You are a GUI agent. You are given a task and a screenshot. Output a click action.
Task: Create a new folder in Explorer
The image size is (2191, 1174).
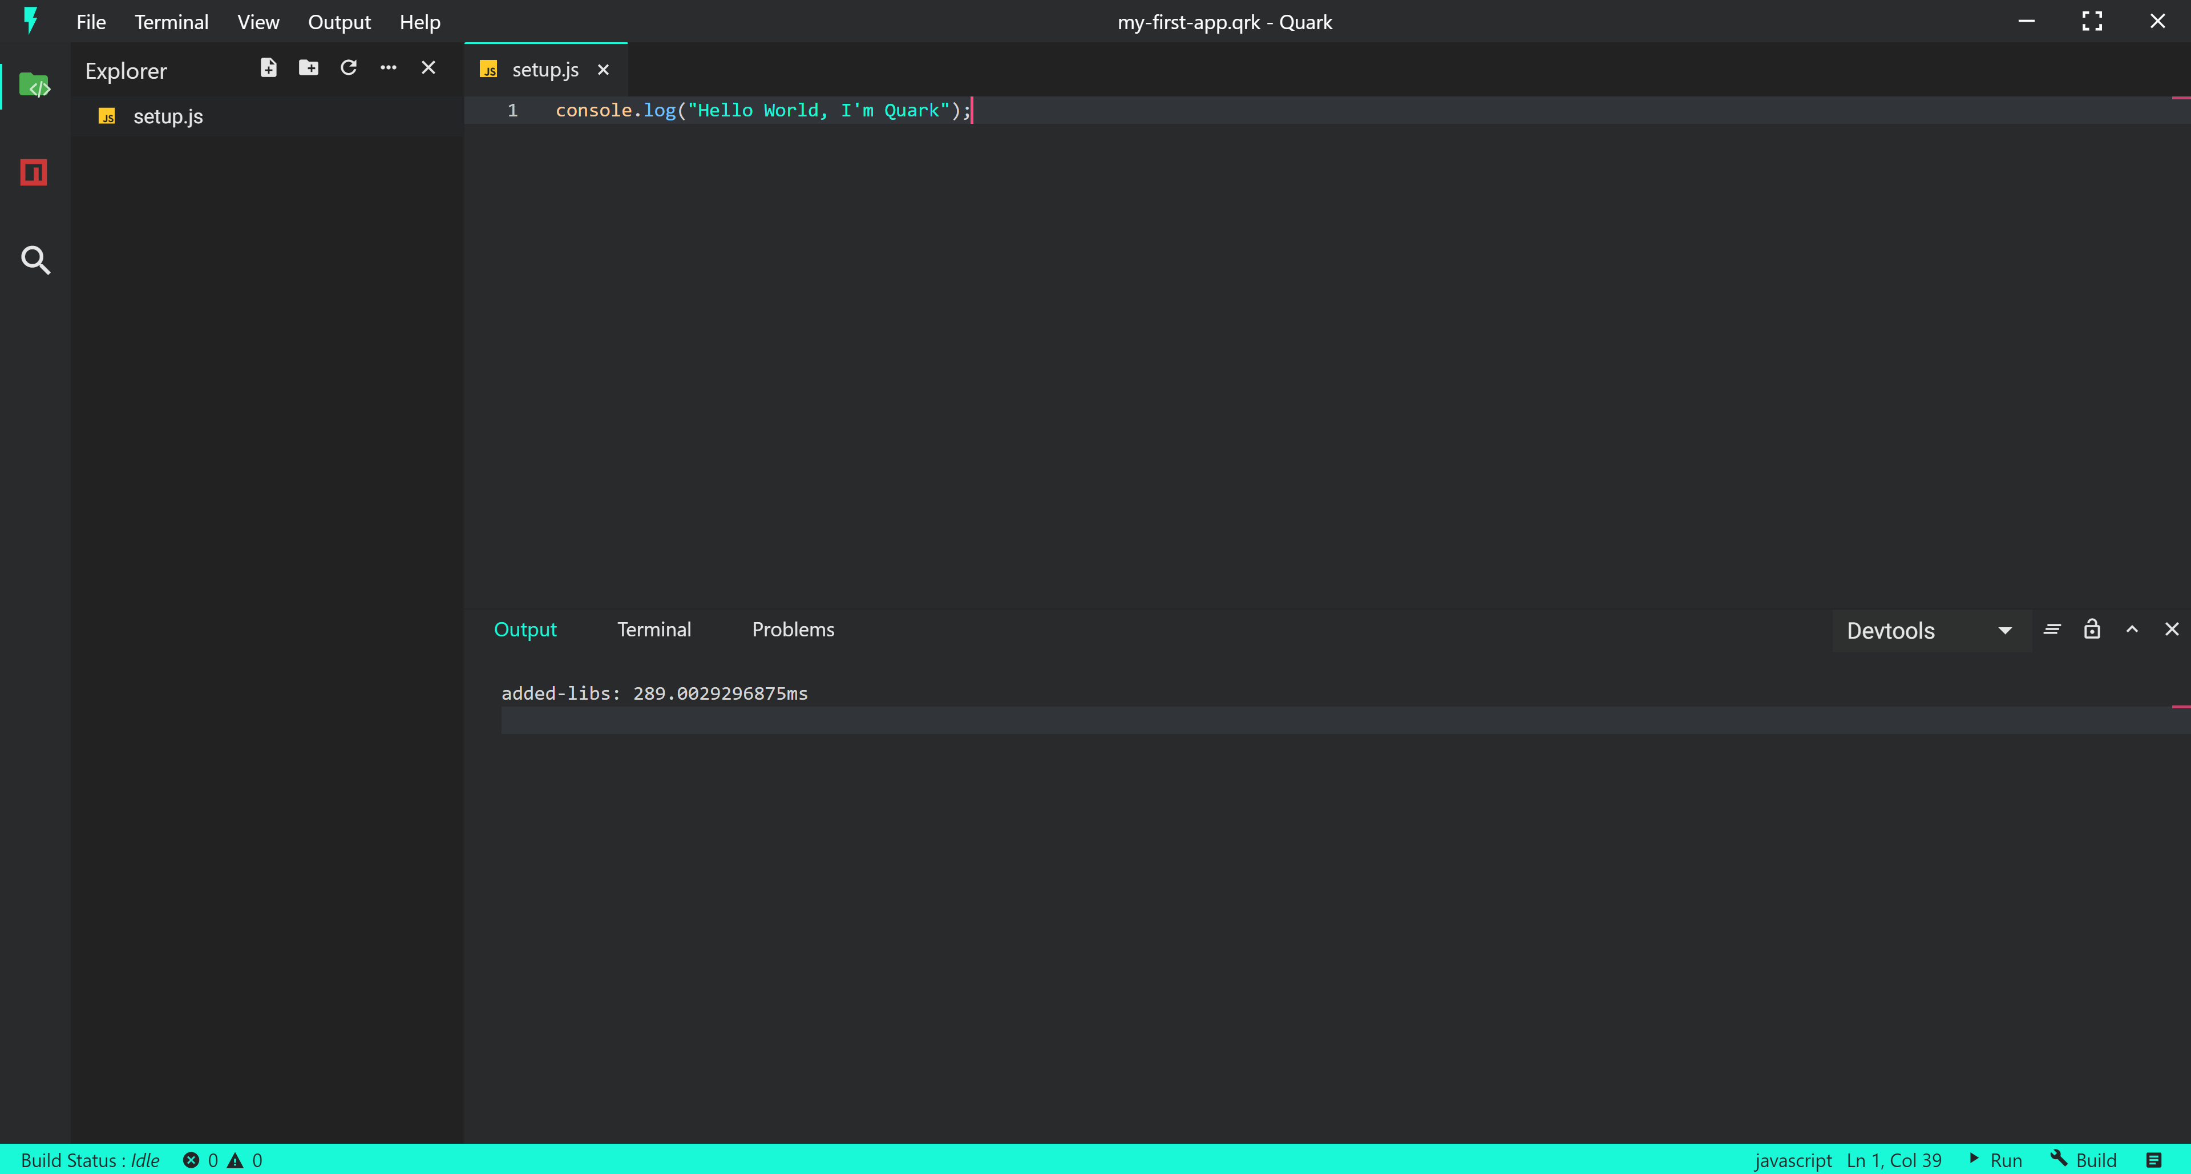pos(309,68)
